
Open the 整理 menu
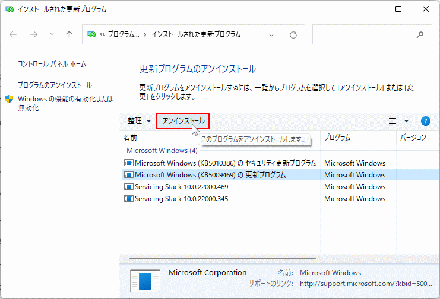click(x=139, y=121)
